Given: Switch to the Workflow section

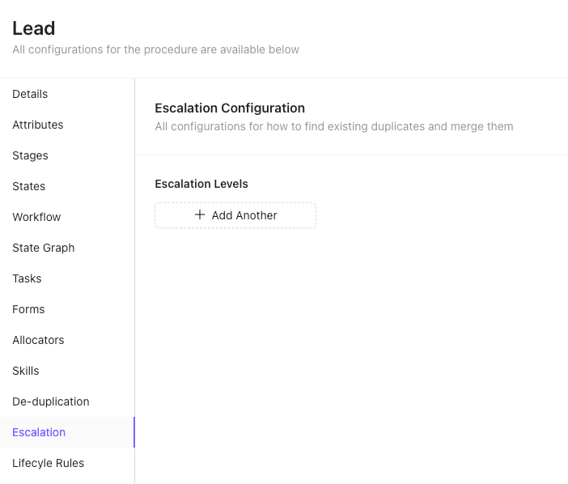Looking at the screenshot, I should 67,217.
